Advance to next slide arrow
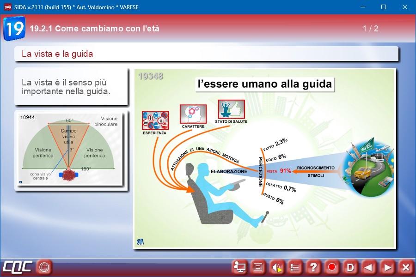The width and height of the screenshot is (416, 277). 387,267
